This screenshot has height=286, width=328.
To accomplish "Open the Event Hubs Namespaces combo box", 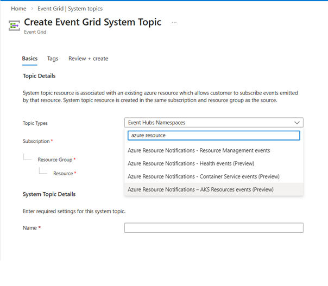I will 214,123.
